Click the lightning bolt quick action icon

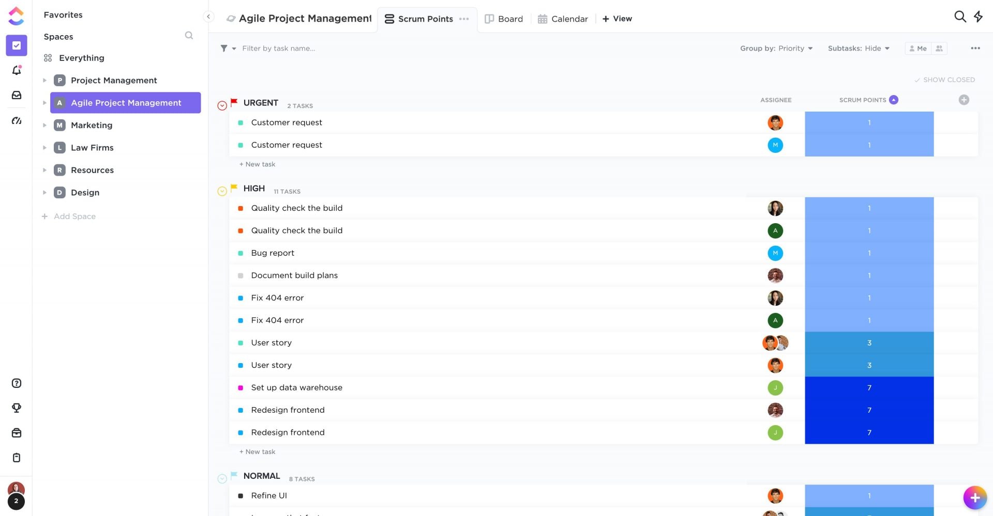click(978, 17)
